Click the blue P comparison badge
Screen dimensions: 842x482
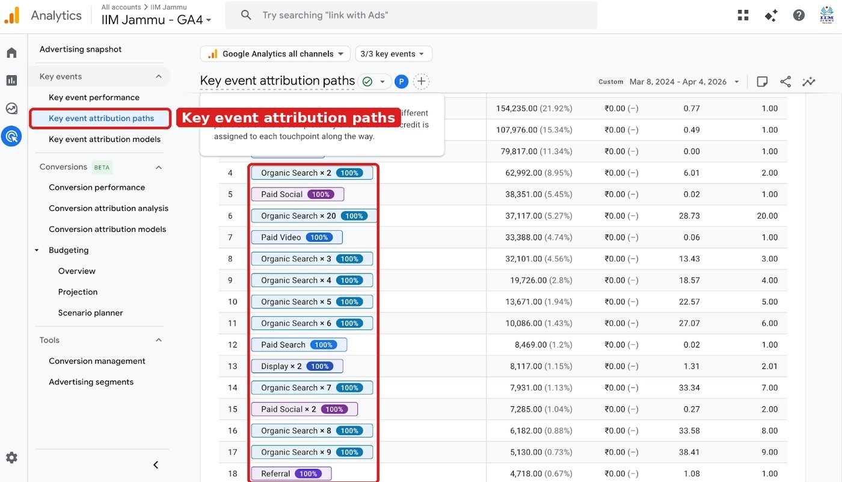[401, 82]
